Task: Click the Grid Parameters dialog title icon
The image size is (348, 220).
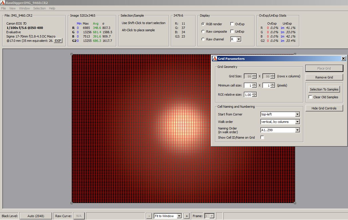Action: (x=215, y=58)
